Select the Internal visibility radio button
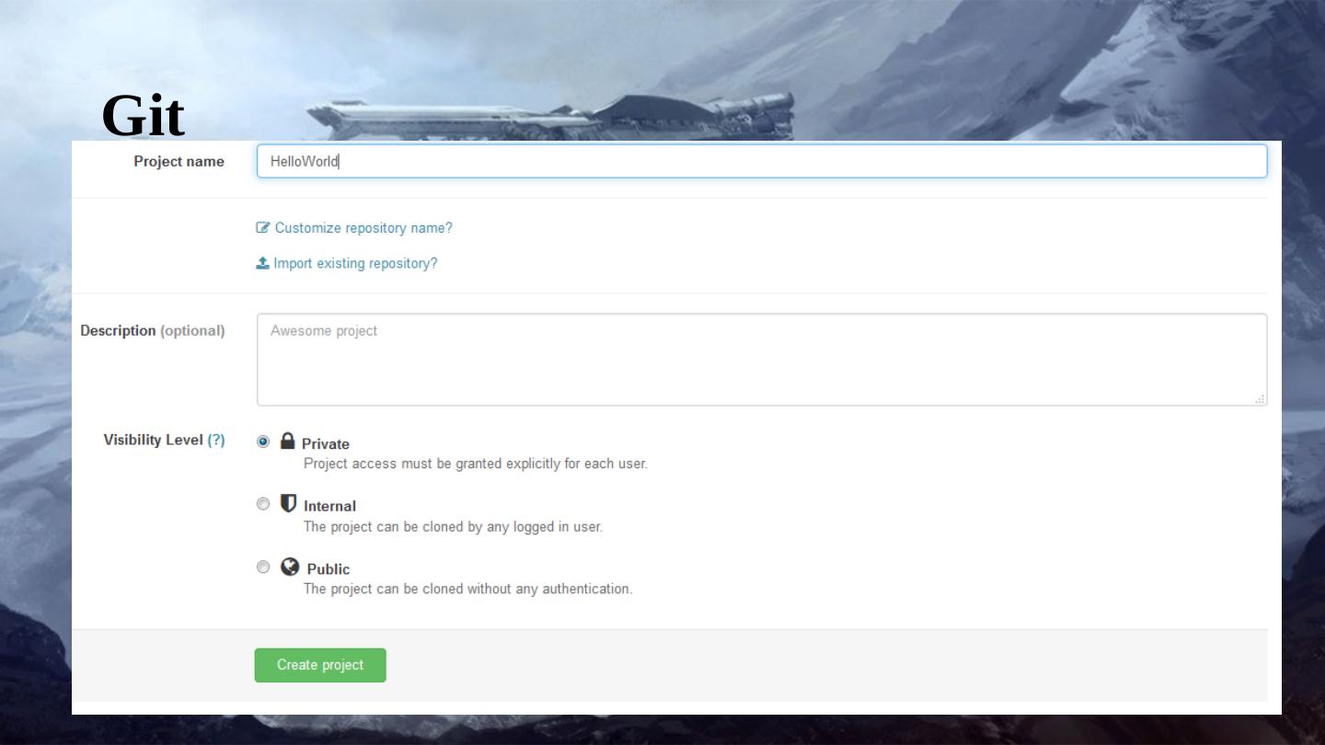 coord(264,504)
